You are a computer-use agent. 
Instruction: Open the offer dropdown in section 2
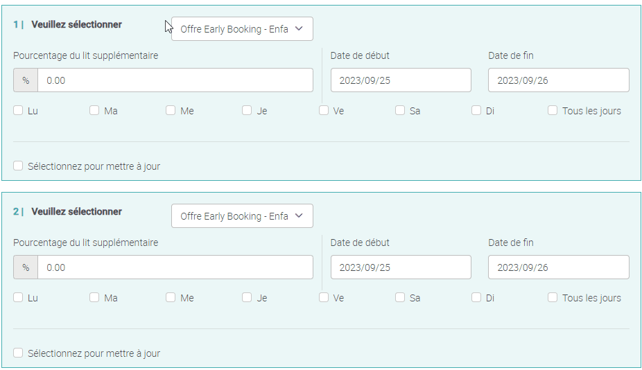(242, 216)
